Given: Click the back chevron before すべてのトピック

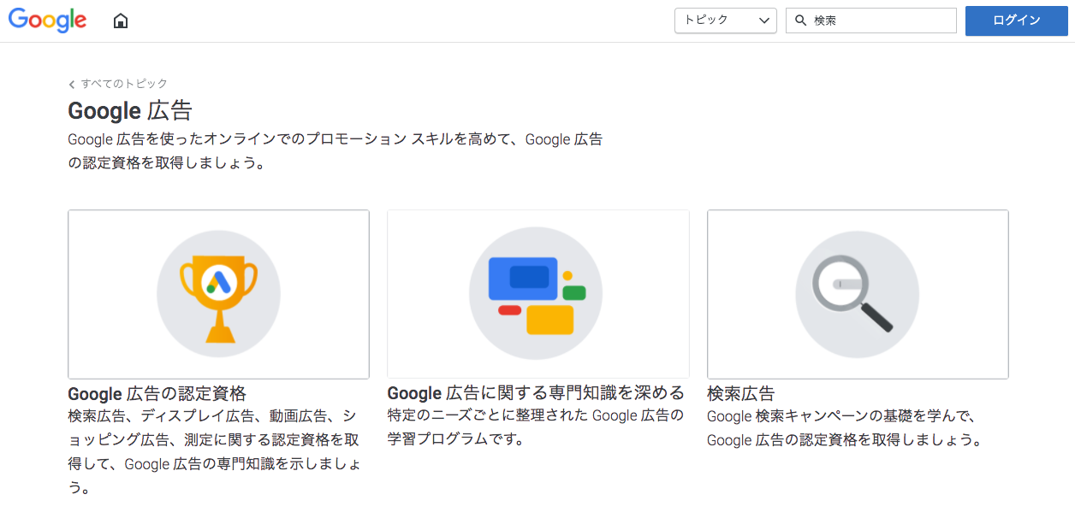Looking at the screenshot, I should pos(72,84).
